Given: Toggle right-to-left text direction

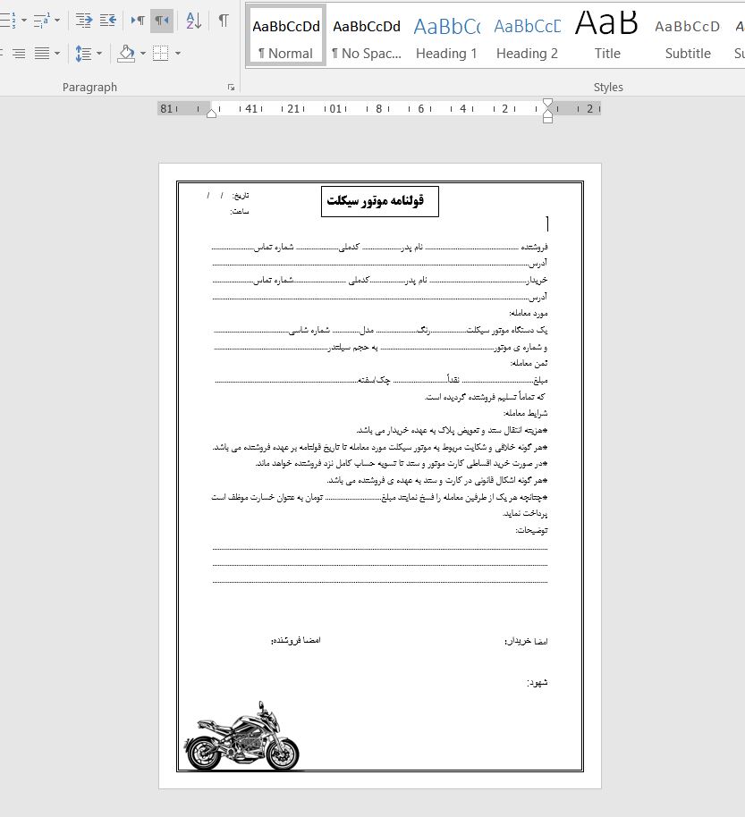Looking at the screenshot, I should 162,20.
